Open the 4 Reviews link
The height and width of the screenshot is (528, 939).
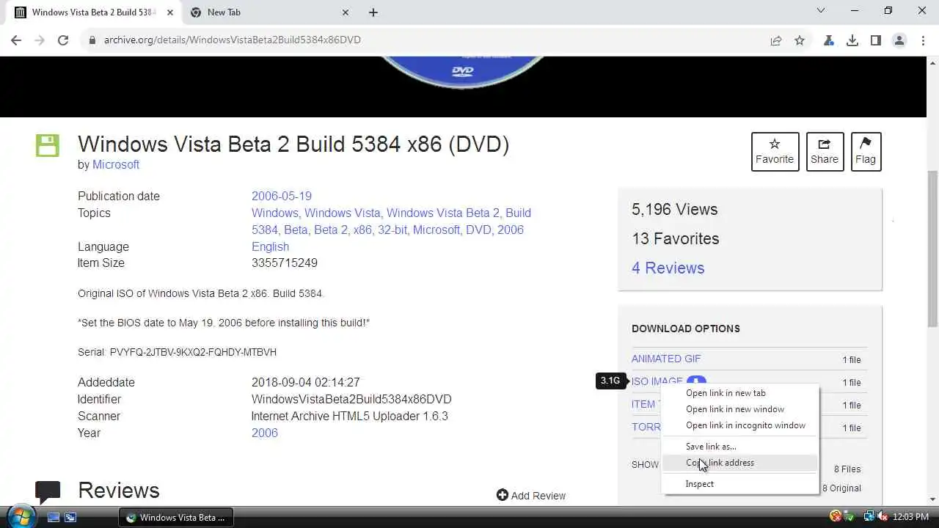(668, 268)
